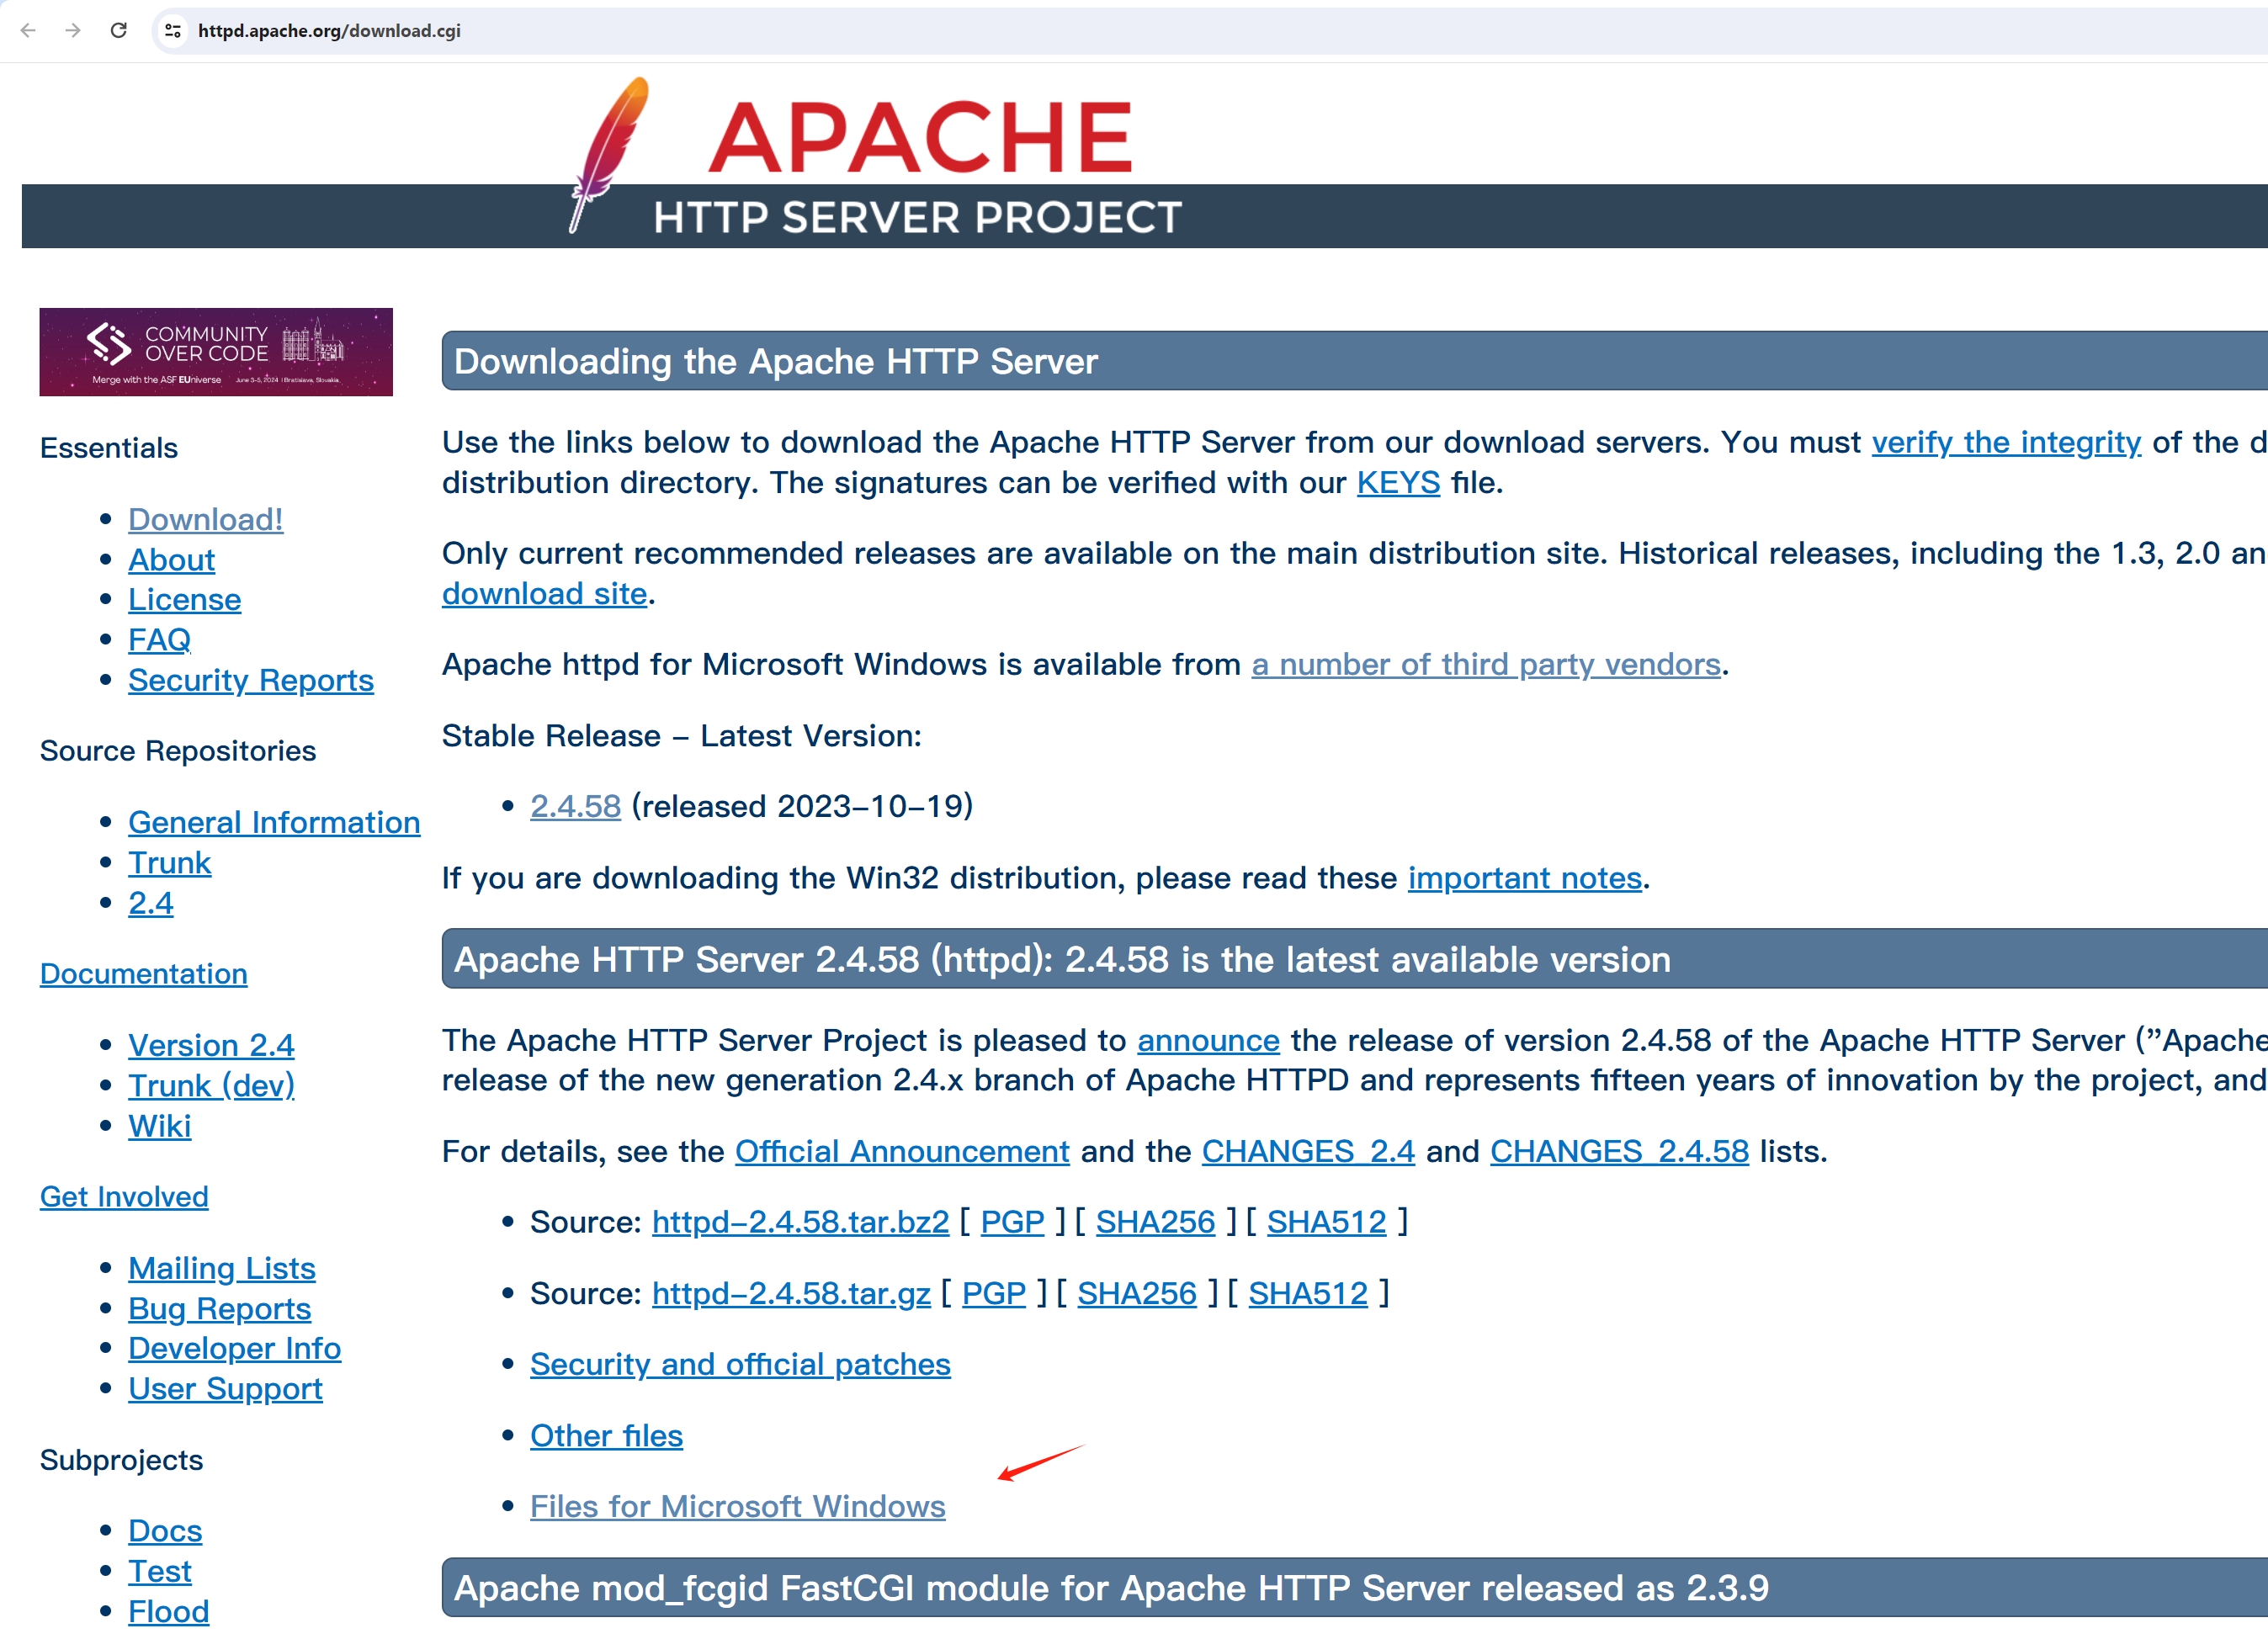Open the Wiki link
This screenshot has width=2268, height=1639.
pos(159,1126)
